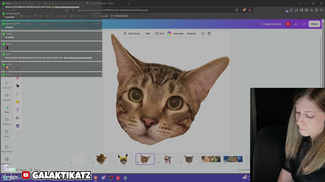Select page 5 yelling cat thumbnail

pyautogui.click(x=167, y=159)
